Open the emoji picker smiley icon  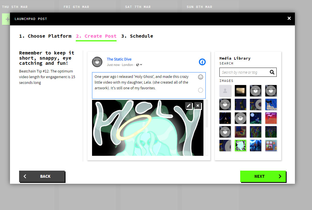(x=201, y=77)
